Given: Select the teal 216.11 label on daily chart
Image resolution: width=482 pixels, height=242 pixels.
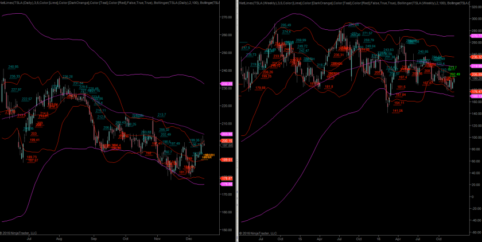Looking at the screenshot, I should pyautogui.click(x=101, y=111).
